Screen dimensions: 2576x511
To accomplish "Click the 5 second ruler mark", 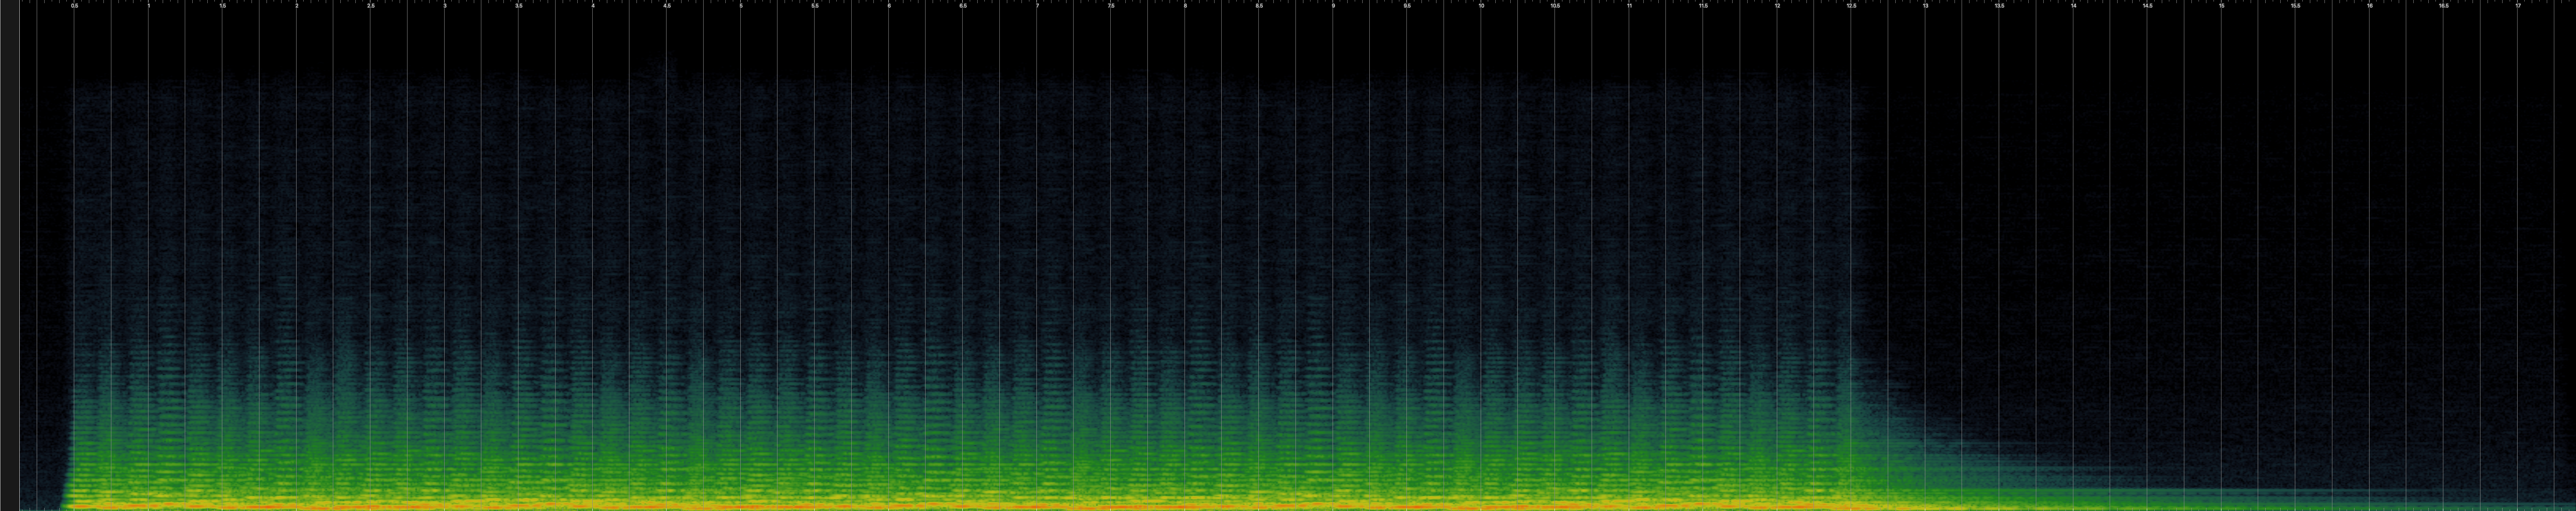I will point(741,6).
